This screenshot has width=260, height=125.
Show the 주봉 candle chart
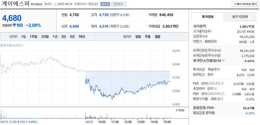pos(148,37)
